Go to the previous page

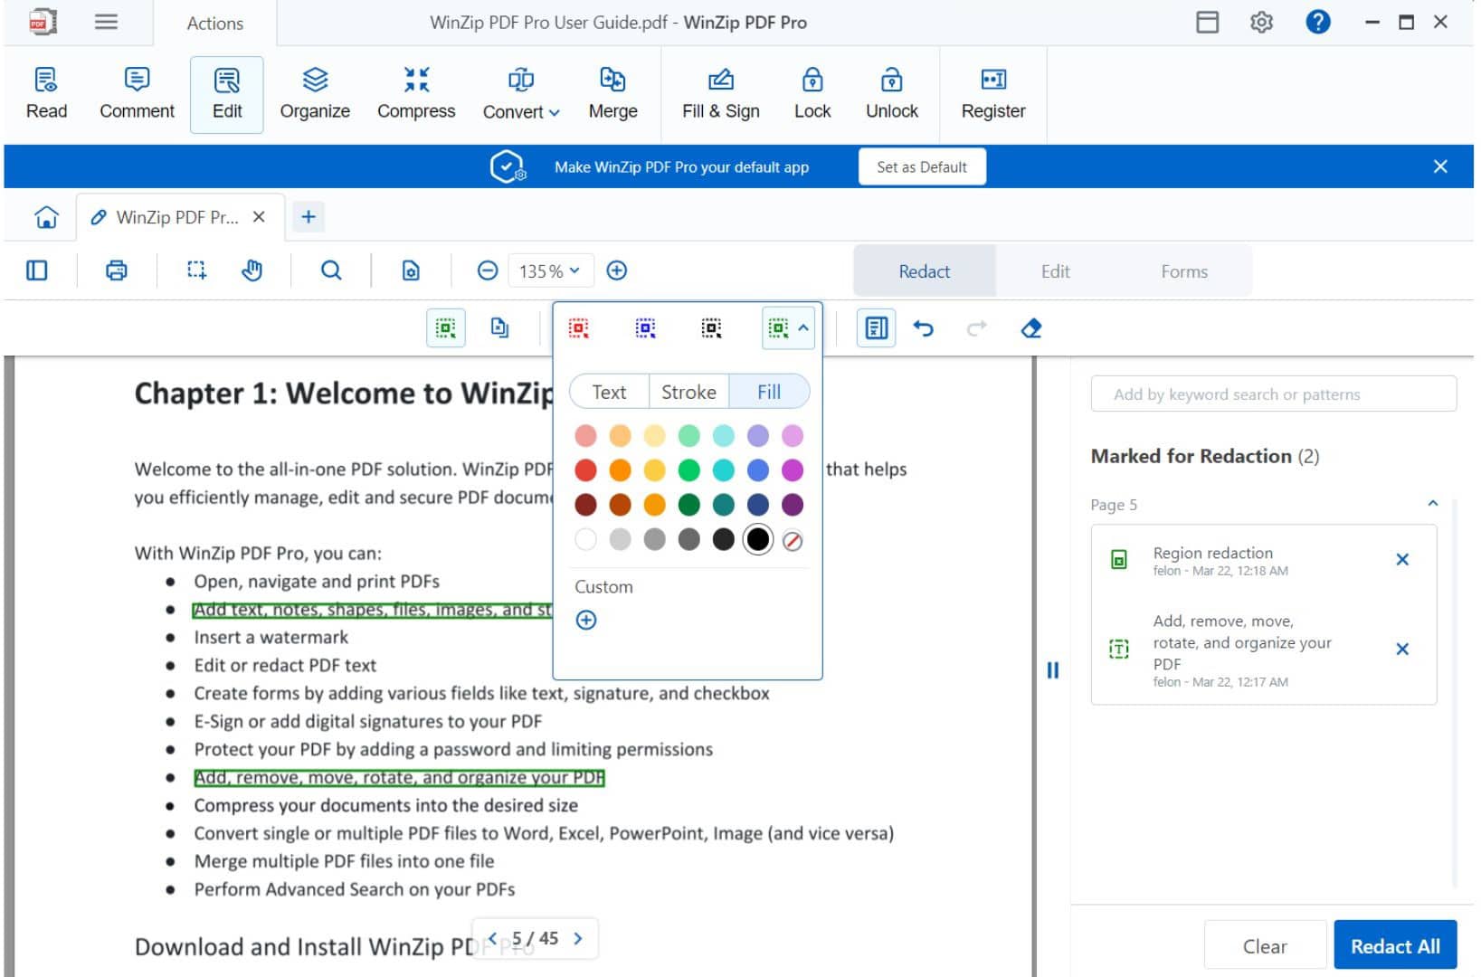pos(493,938)
